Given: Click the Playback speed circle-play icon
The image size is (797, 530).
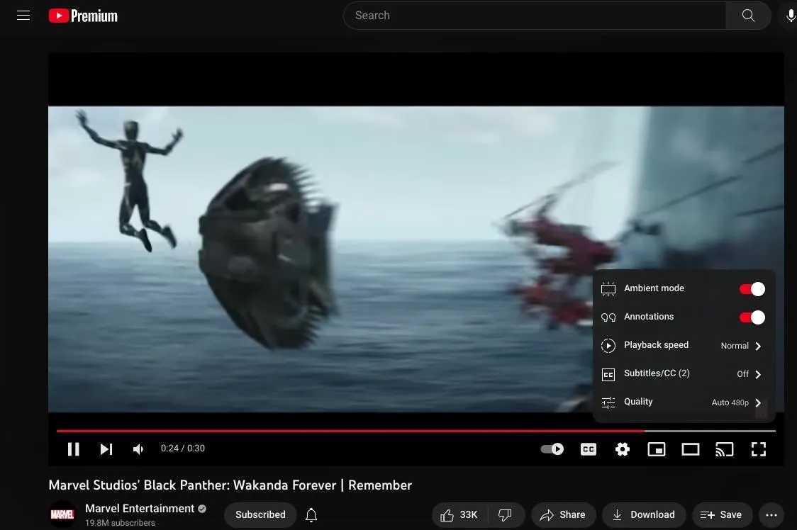Looking at the screenshot, I should (x=608, y=346).
